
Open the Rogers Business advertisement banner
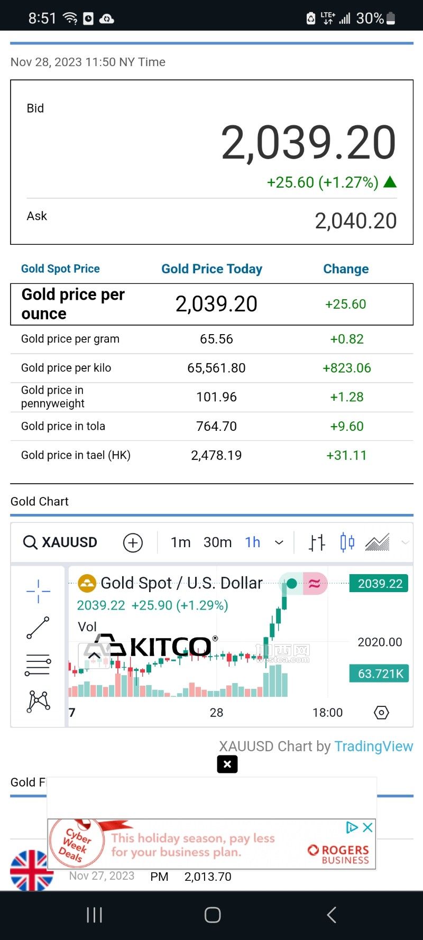212,844
